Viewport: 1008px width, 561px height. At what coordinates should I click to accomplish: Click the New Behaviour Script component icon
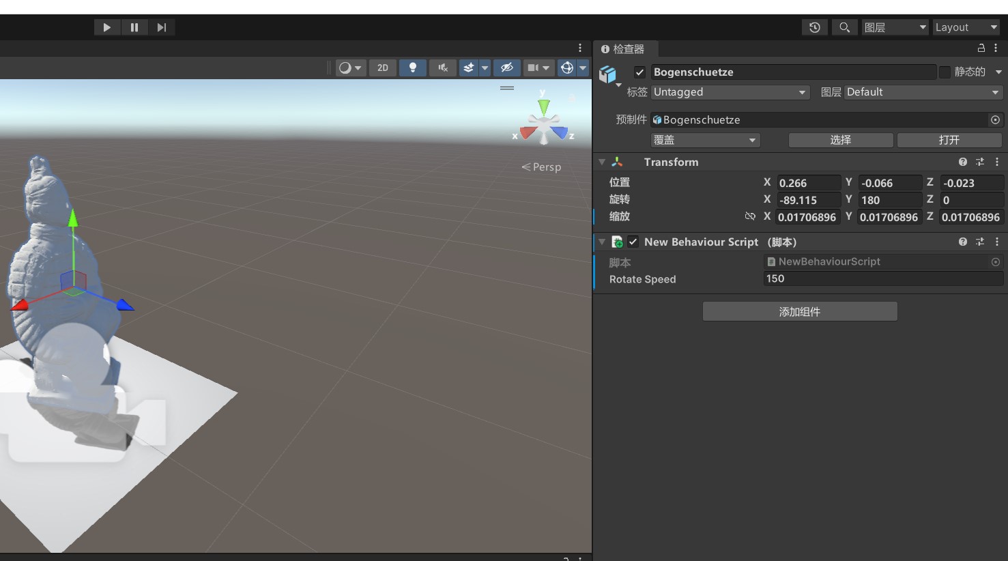(618, 242)
